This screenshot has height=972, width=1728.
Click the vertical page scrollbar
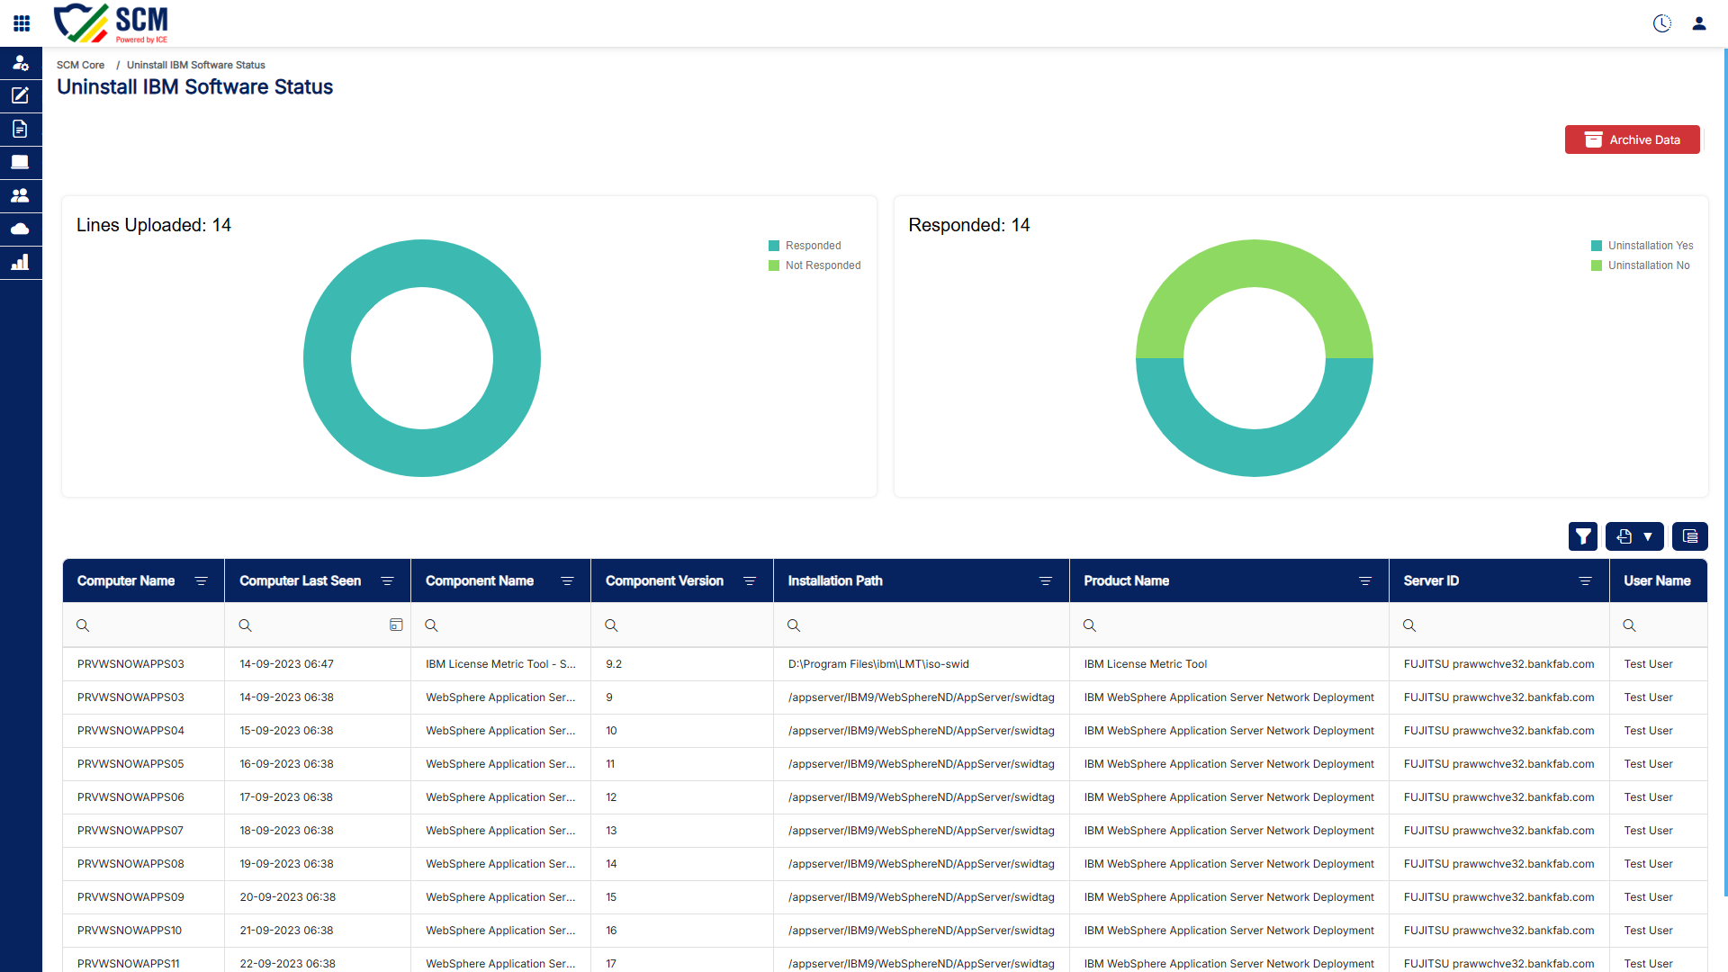click(x=1724, y=472)
